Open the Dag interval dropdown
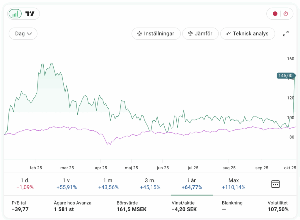Viewport: 300px width, 220px height. [23, 34]
